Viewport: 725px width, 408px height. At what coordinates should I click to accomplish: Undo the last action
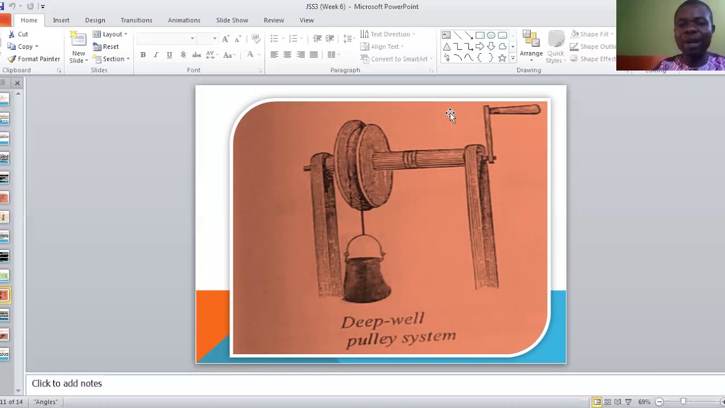tap(12, 6)
